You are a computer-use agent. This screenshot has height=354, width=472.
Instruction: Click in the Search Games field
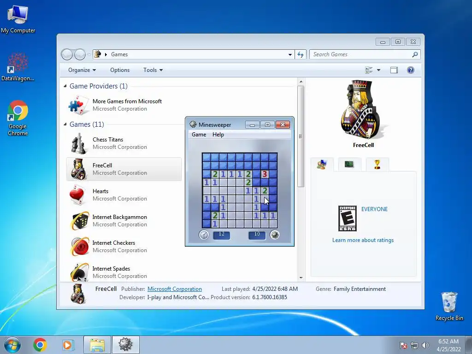click(x=361, y=54)
